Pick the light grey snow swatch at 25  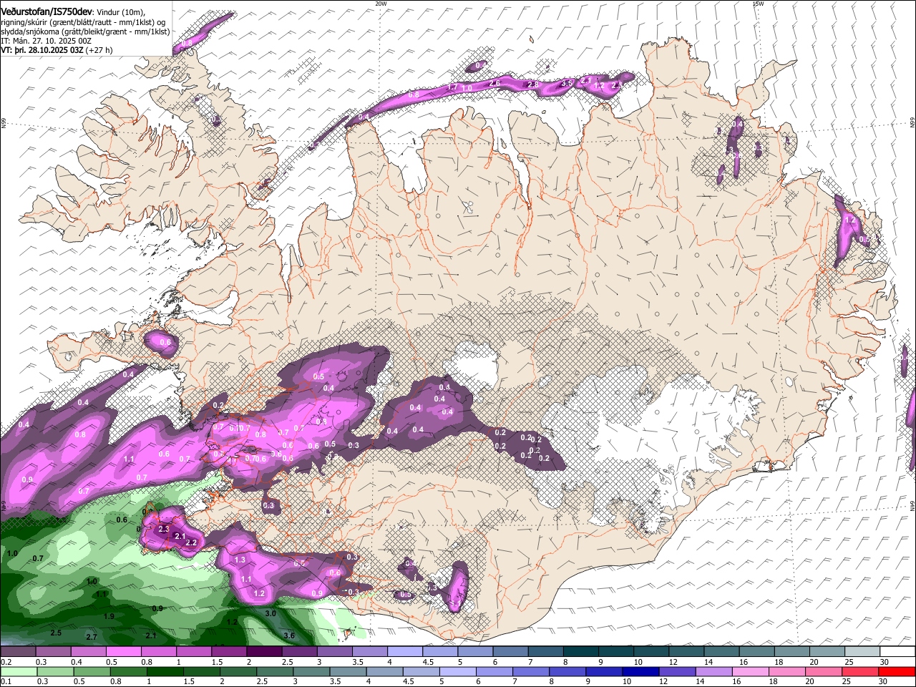pyautogui.click(x=862, y=652)
